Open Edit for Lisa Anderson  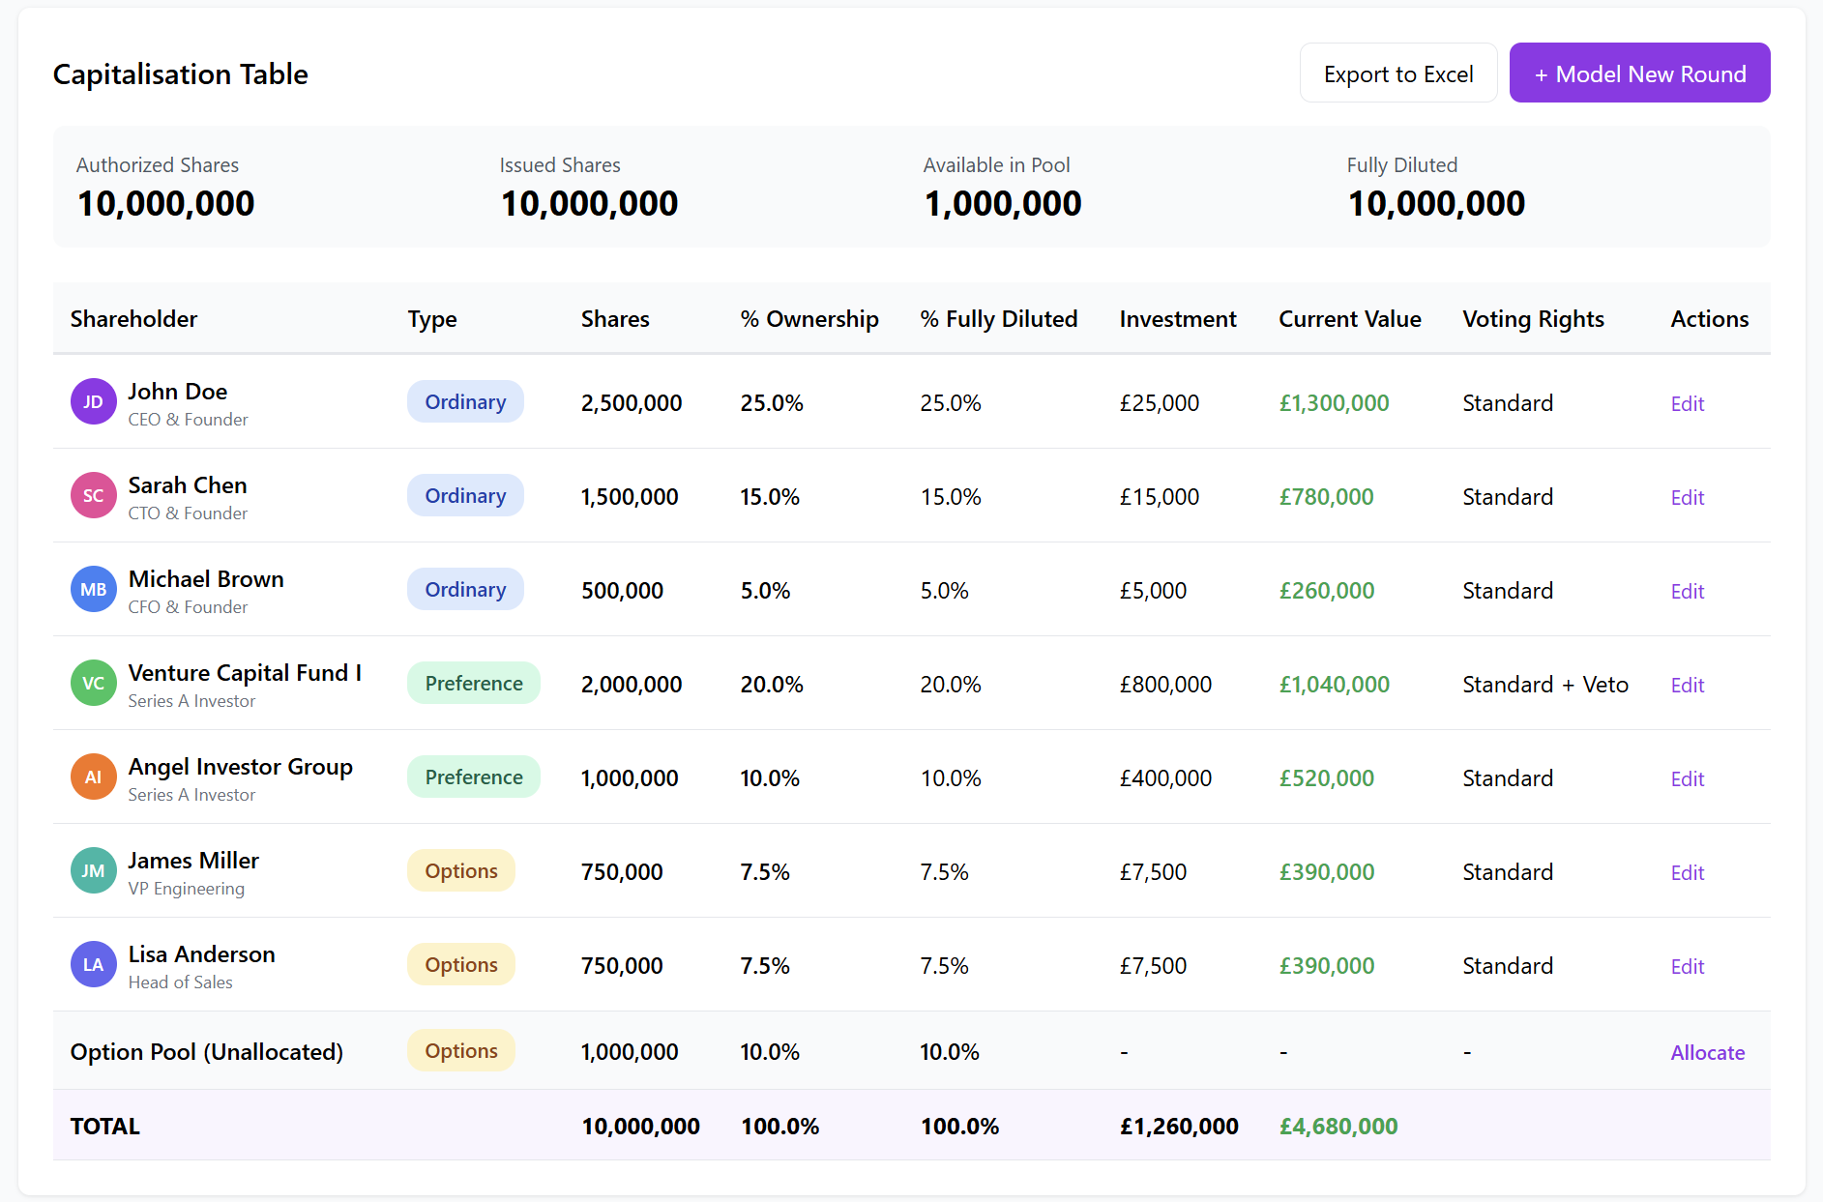pos(1687,967)
